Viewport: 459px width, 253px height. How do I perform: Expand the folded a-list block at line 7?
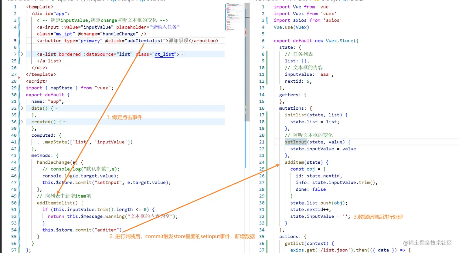[22, 54]
